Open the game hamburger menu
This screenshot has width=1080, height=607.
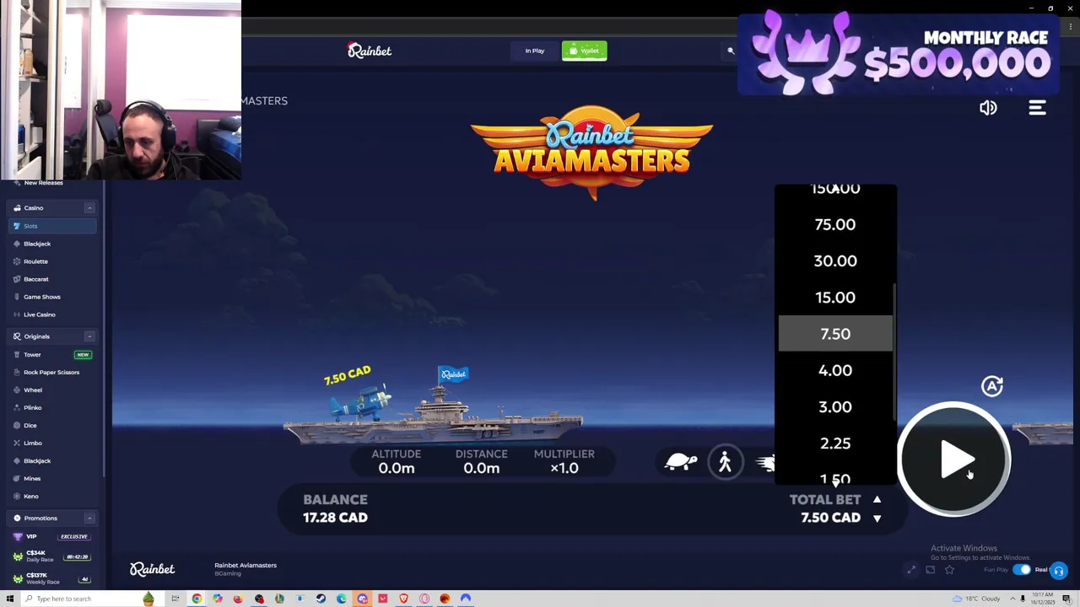pyautogui.click(x=1037, y=108)
